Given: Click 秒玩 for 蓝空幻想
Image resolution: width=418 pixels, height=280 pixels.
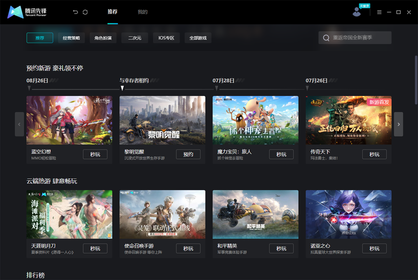Looking at the screenshot, I should pos(95,154).
